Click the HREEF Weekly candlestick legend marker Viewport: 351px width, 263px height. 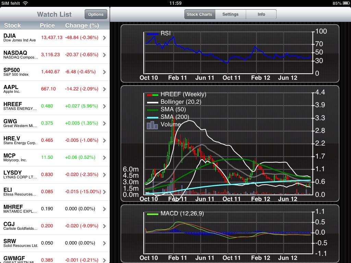(x=153, y=95)
